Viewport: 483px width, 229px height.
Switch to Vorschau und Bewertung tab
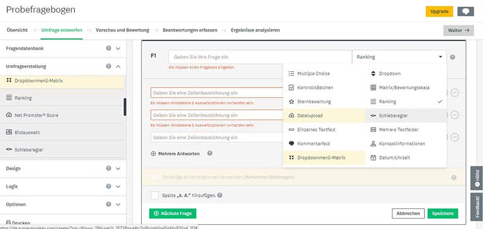coord(123,30)
